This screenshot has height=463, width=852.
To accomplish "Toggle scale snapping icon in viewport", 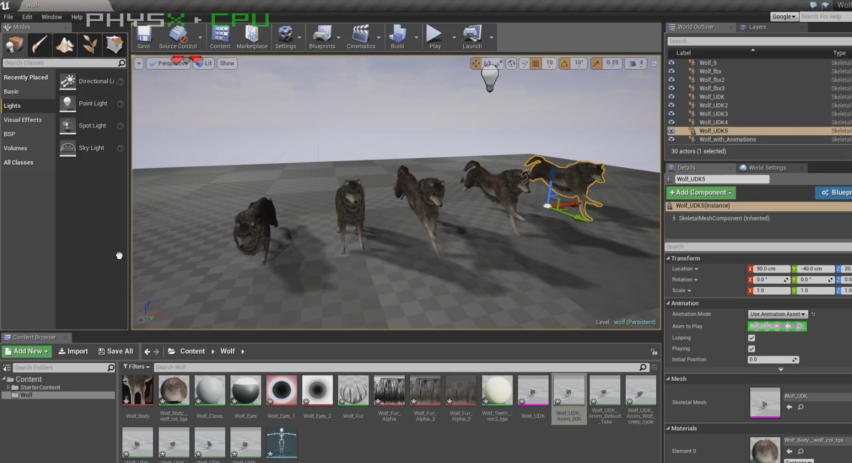I will click(x=596, y=63).
